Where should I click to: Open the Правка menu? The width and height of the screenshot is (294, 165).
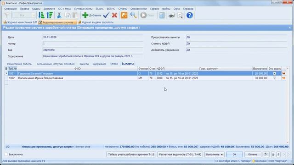[x=24, y=9]
